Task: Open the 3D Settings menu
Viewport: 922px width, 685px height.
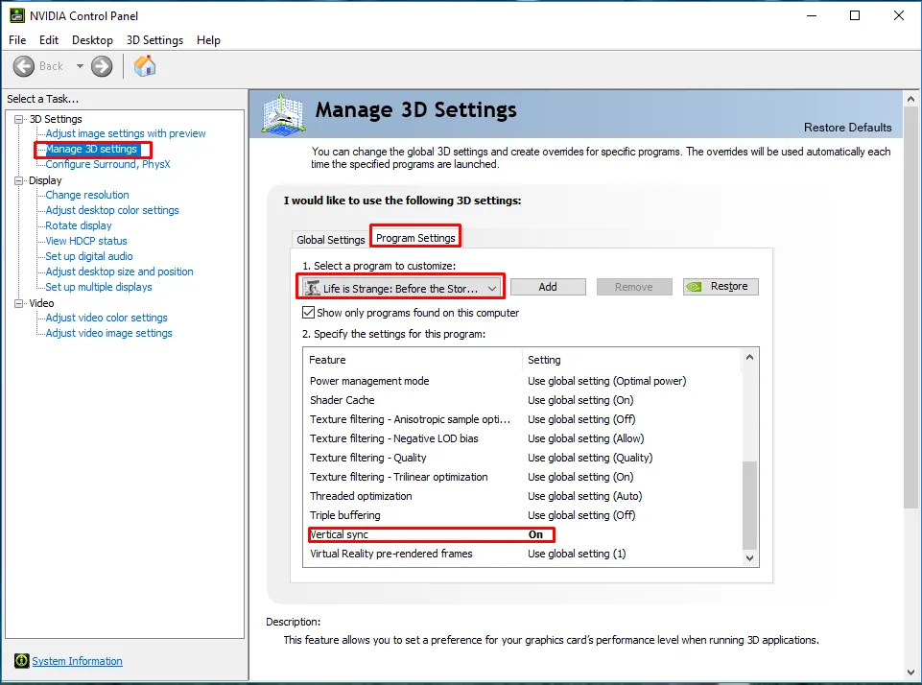Action: coord(154,40)
